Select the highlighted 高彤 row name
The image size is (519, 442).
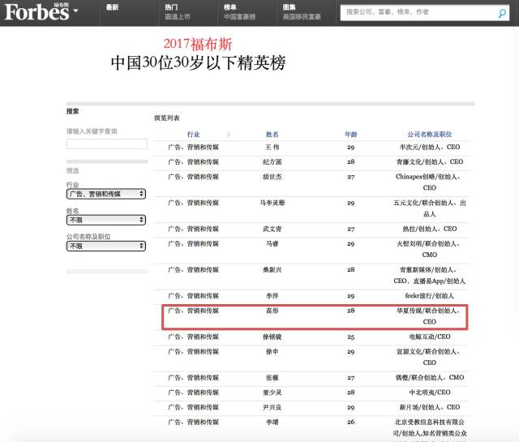272,311
